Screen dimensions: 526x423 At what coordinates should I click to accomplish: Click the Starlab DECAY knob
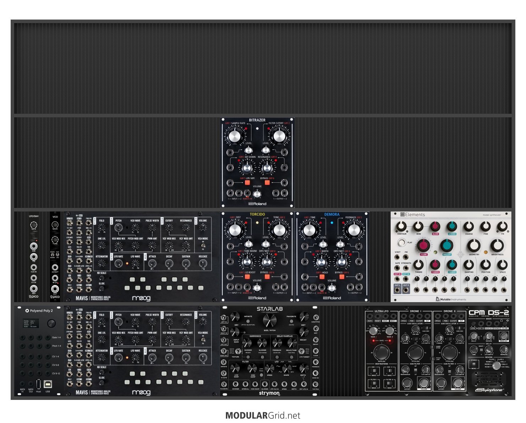click(x=304, y=332)
